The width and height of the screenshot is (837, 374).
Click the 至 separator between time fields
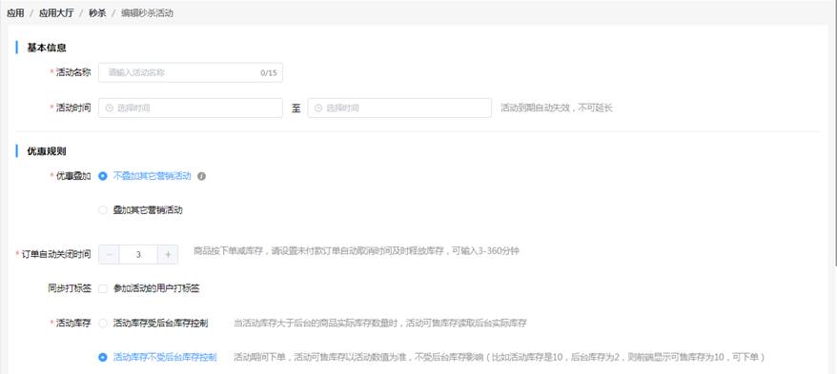(296, 108)
